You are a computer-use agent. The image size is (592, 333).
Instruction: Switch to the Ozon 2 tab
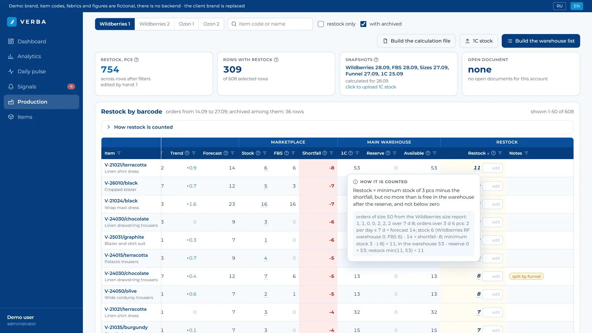coord(211,24)
